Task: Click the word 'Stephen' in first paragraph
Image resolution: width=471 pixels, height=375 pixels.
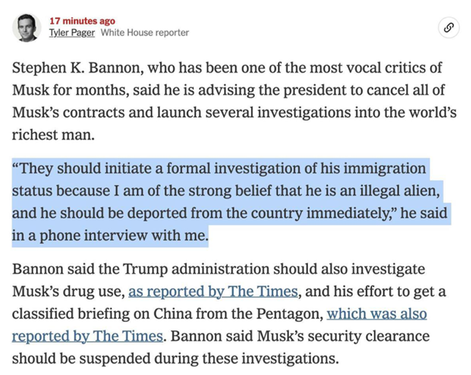Action: (39, 68)
